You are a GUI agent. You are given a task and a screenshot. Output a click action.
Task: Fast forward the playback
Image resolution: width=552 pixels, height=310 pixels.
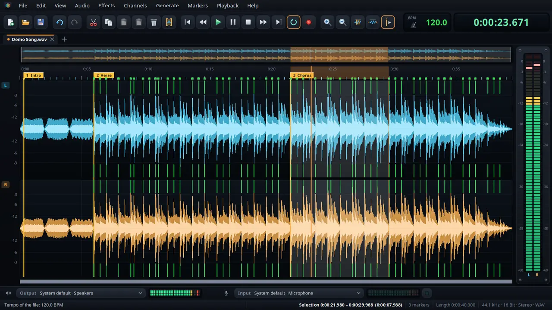point(263,22)
